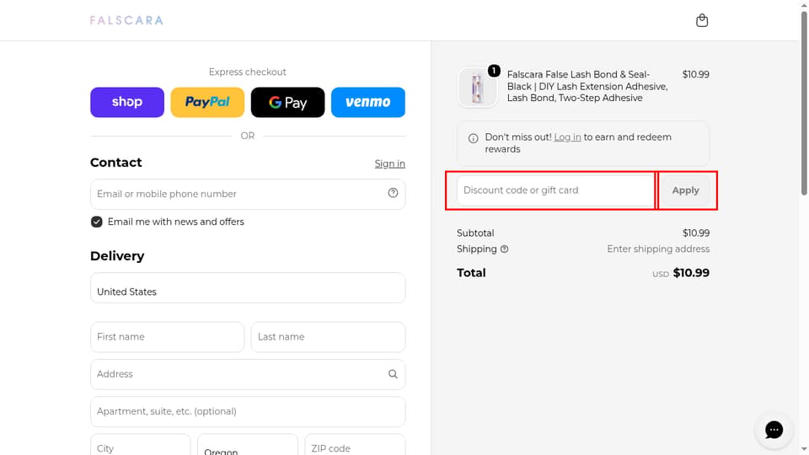Check out using Venmo button
The width and height of the screenshot is (809, 455).
point(368,102)
